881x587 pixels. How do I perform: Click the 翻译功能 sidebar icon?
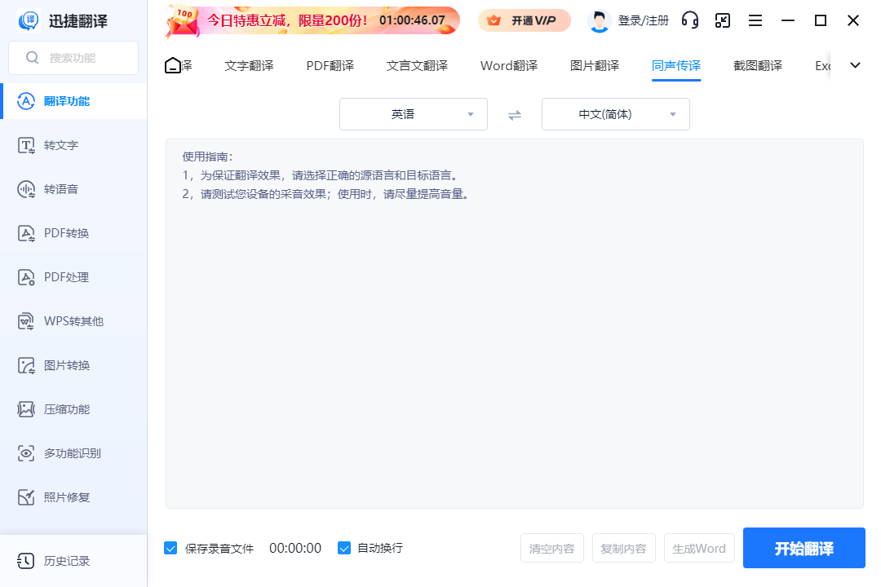coord(26,101)
